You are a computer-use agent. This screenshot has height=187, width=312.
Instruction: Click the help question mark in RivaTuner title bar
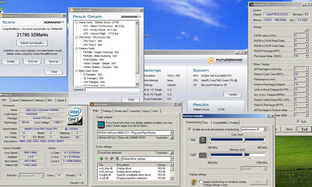pos(175,104)
